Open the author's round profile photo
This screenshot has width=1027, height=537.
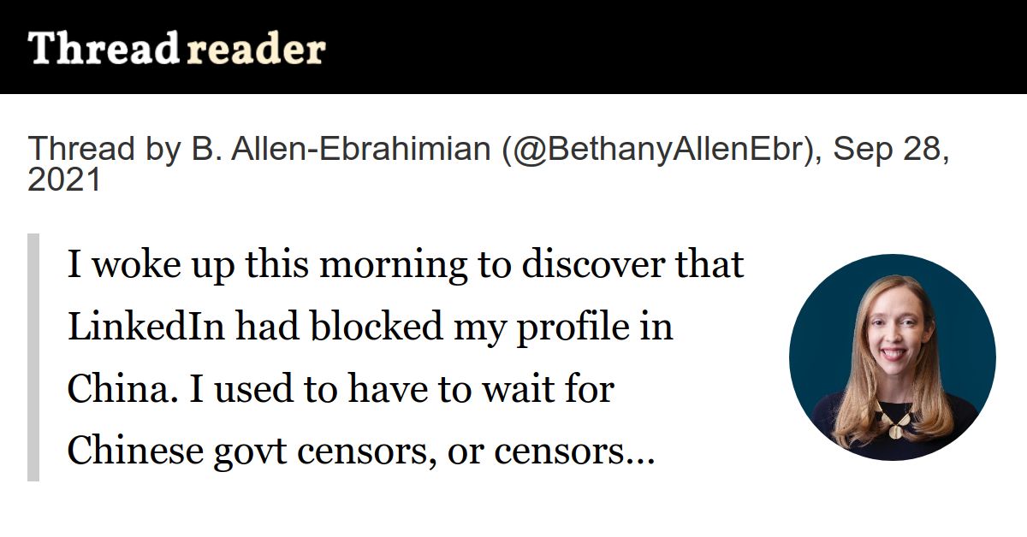tap(893, 357)
